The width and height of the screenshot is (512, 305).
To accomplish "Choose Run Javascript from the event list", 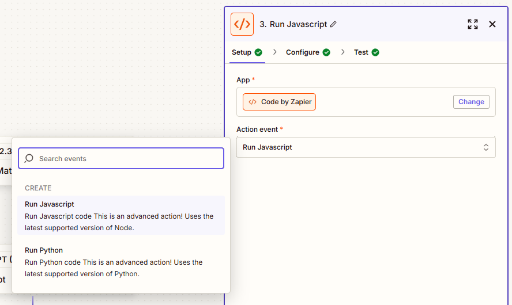I will point(121,215).
